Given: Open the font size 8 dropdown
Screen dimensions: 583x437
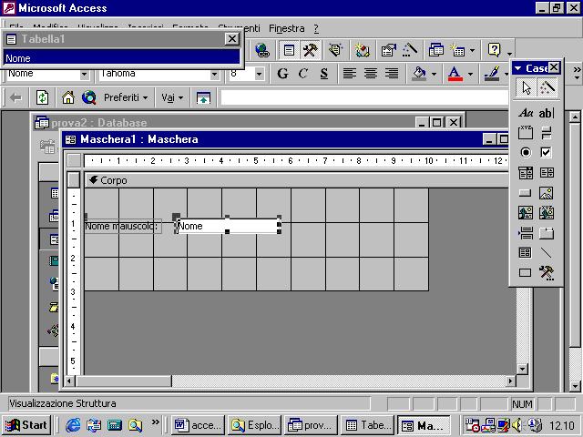Looking at the screenshot, I should [x=259, y=75].
